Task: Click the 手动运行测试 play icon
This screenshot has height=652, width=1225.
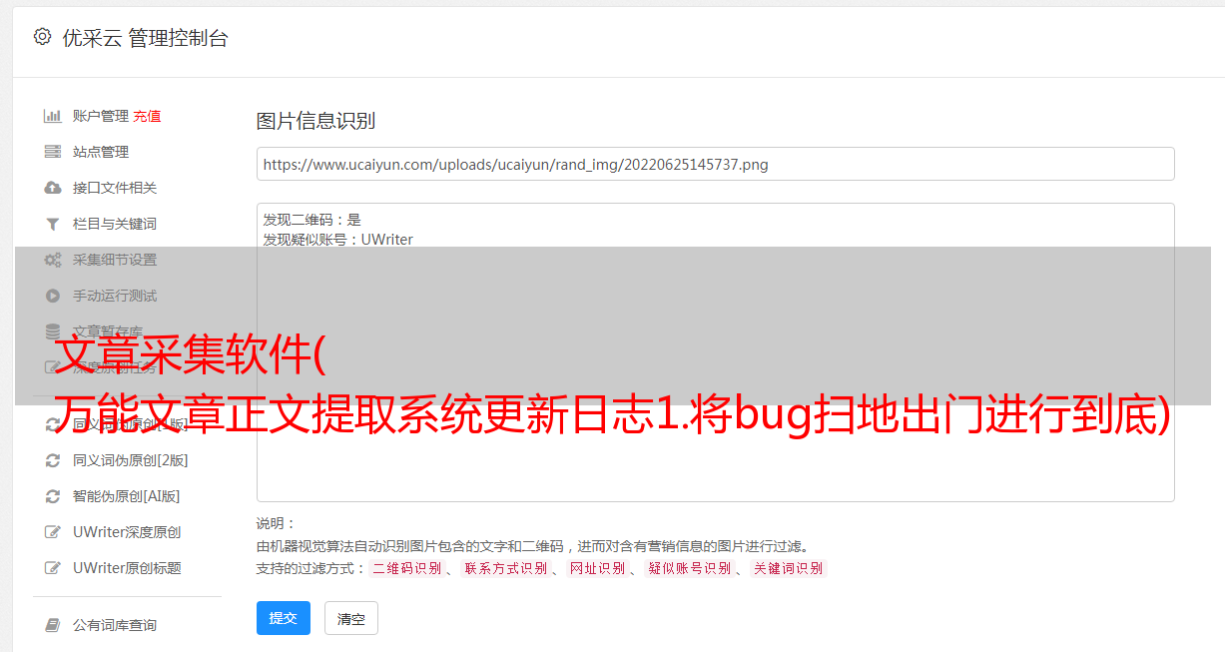Action: (x=53, y=296)
